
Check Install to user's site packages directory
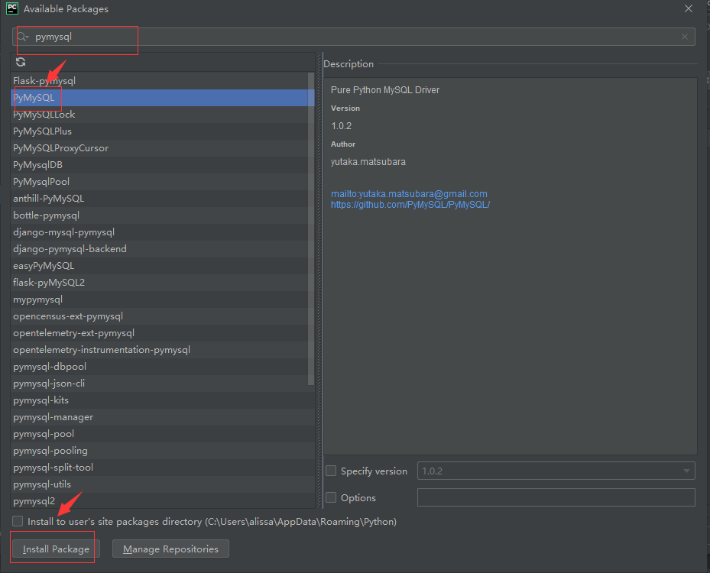[x=18, y=521]
